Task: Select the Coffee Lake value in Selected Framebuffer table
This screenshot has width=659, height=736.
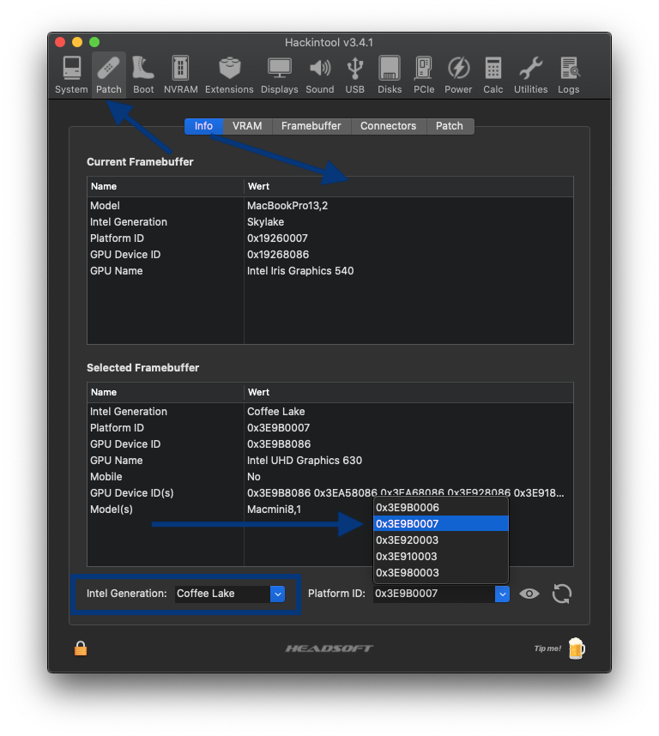Action: coord(276,412)
